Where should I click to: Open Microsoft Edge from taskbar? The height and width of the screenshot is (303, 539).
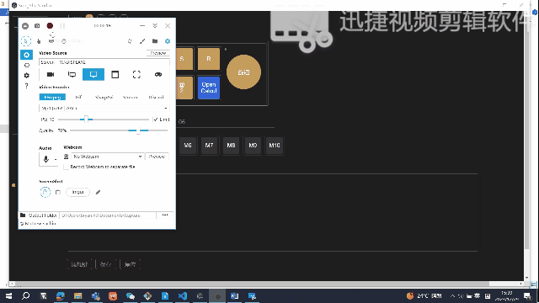(x=61, y=295)
